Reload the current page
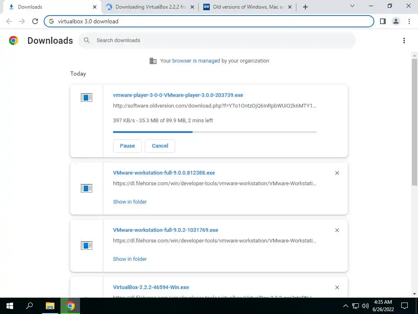This screenshot has width=418, height=314. [35, 21]
